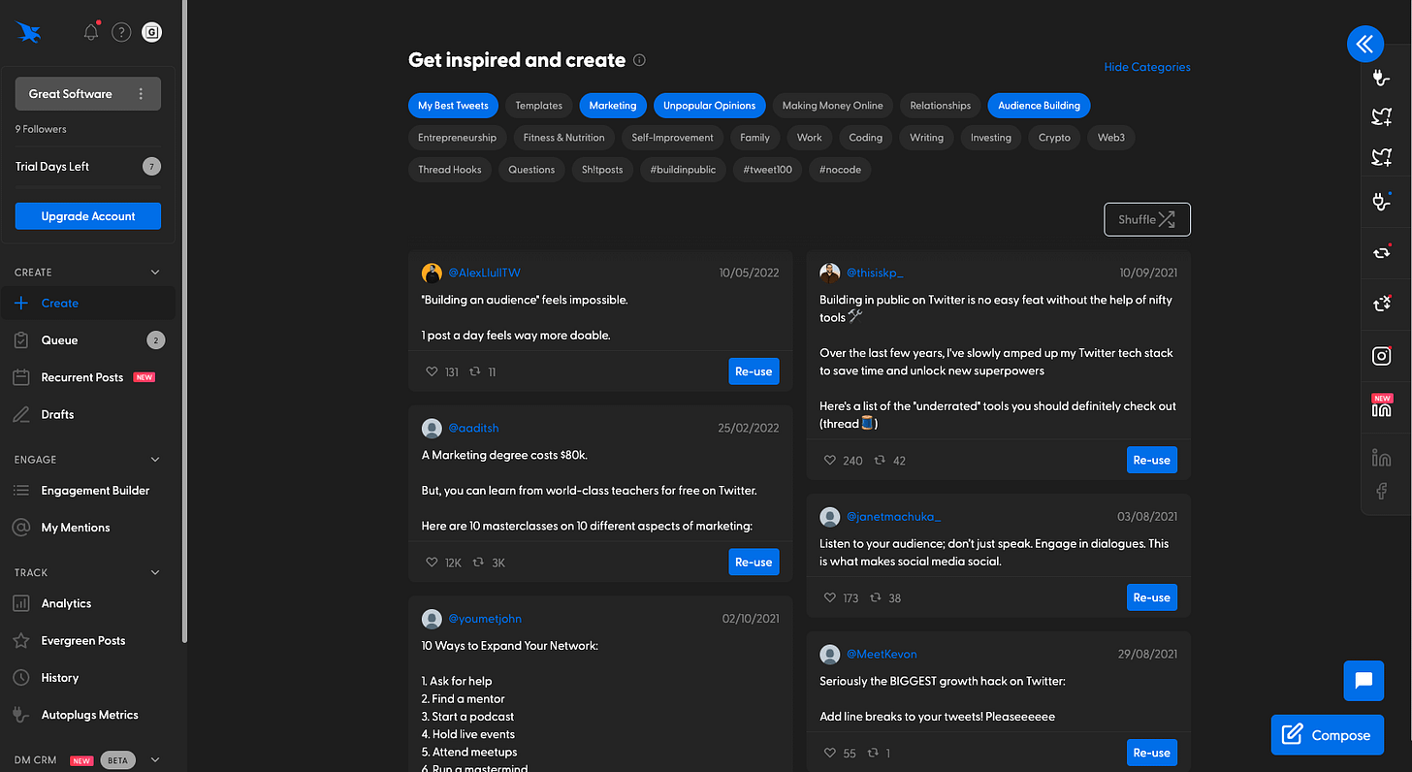Viewport: 1412px width, 772px height.
Task: Select the compose new tweet bird icon
Action: pos(1381,116)
